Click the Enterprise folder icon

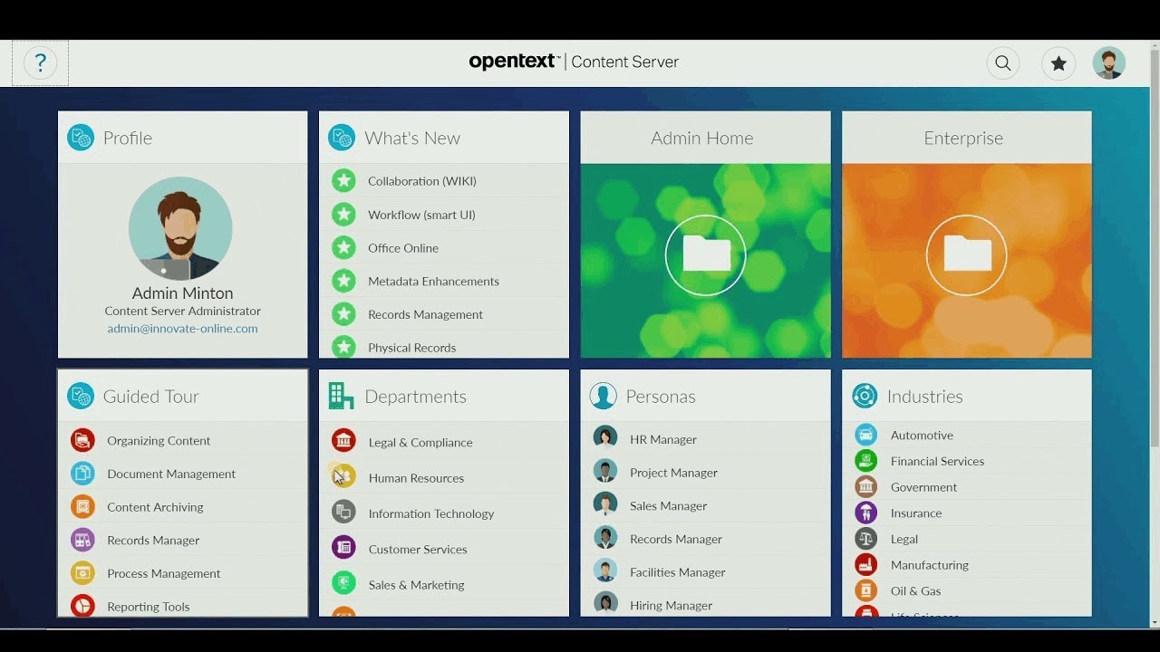point(966,254)
